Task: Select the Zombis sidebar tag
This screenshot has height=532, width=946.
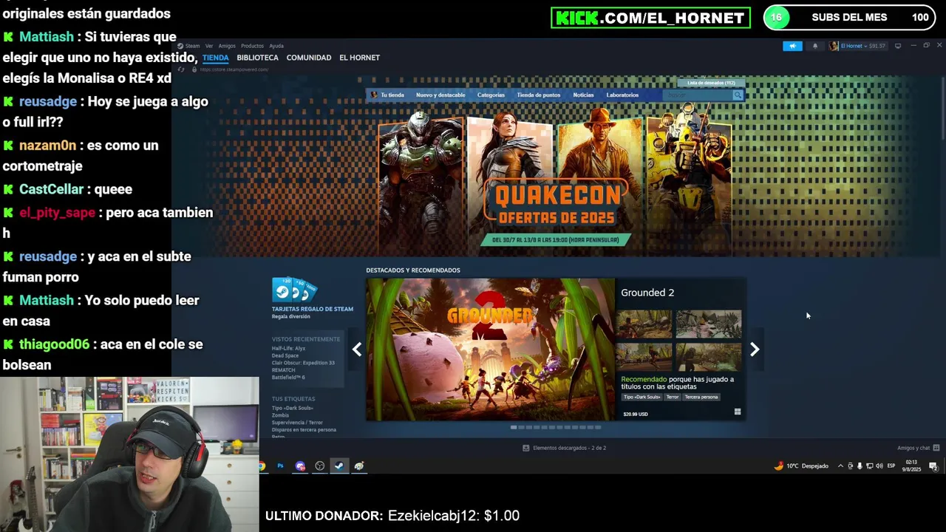Action: coord(280,415)
